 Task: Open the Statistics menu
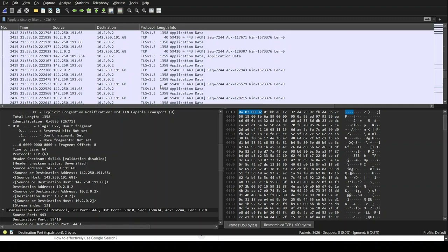82,3
